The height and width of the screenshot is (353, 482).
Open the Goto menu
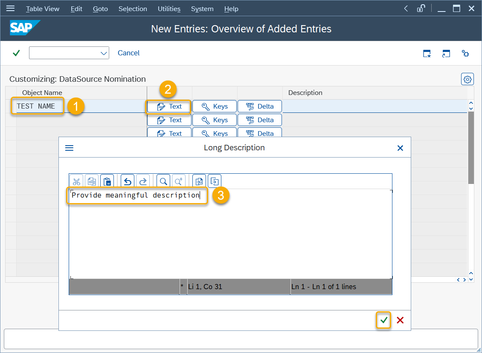100,9
